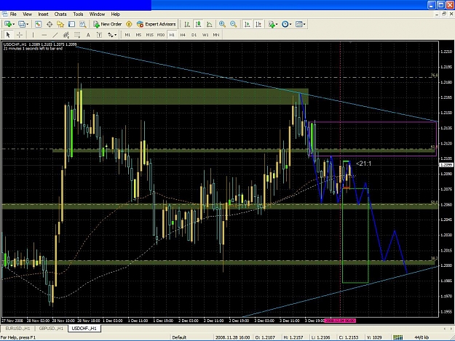Click the Default profile status text

pyautogui.click(x=179, y=337)
